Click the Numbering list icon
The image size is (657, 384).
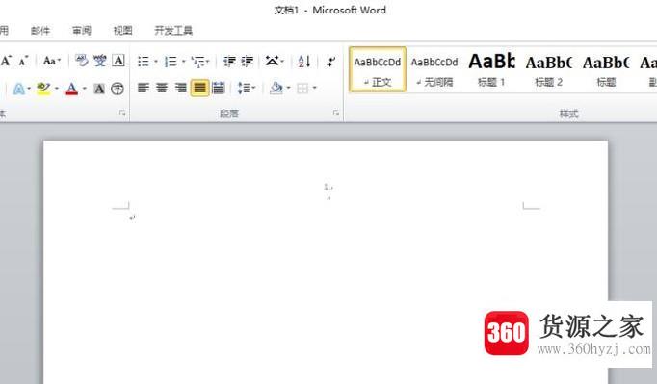point(171,62)
